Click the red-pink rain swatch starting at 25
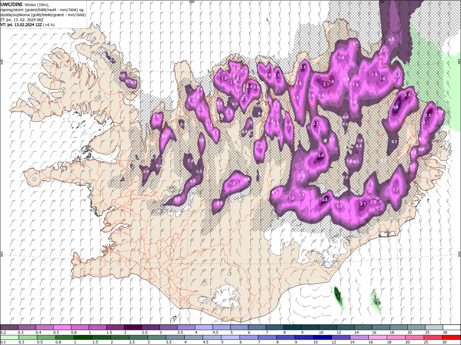The image size is (461, 345). (433, 337)
